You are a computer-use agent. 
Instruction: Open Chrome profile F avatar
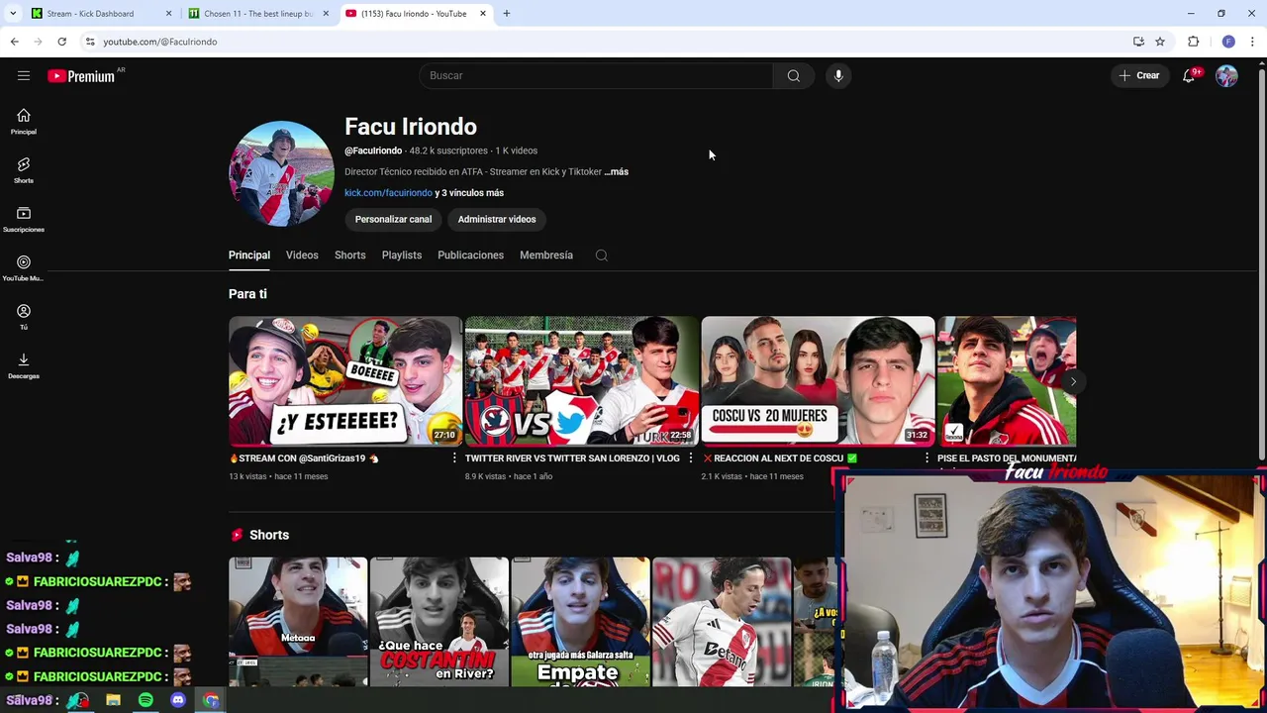pos(1228,42)
